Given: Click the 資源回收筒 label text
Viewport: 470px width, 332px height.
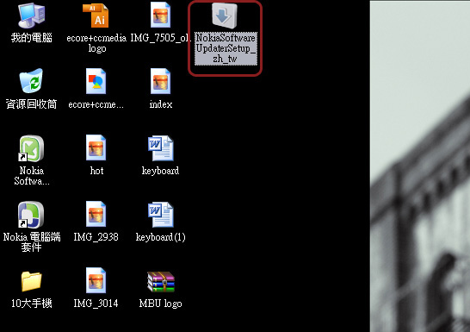Looking at the screenshot, I should (x=32, y=104).
